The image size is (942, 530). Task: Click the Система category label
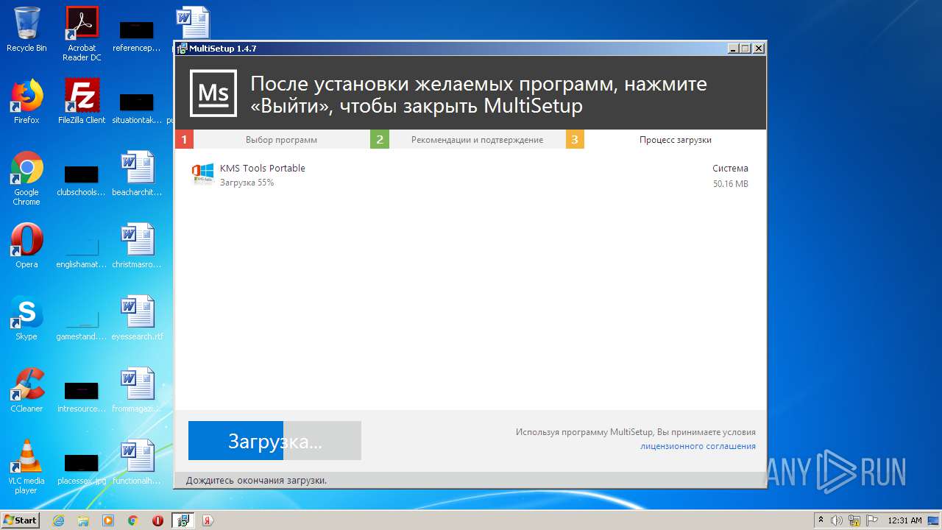coord(730,169)
